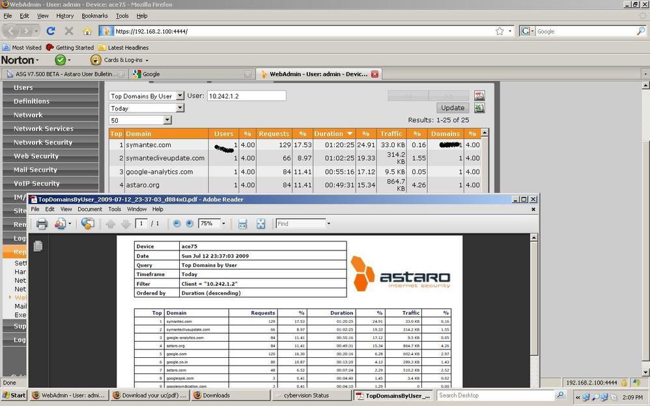Sort the table by the Traffic column header
The image size is (650, 406).
point(391,133)
